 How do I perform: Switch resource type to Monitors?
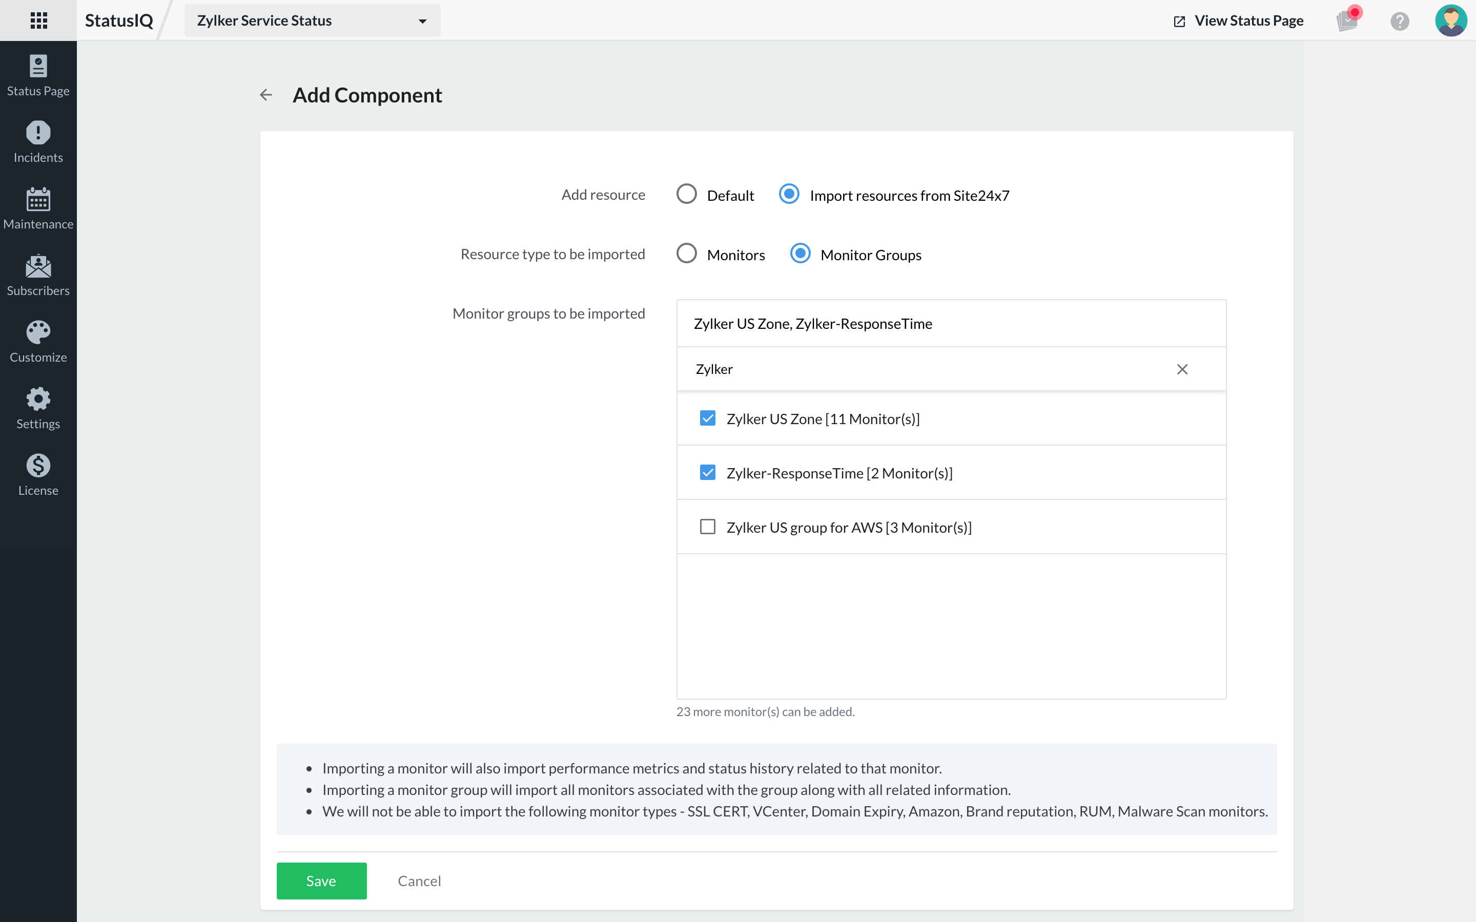[x=686, y=253]
